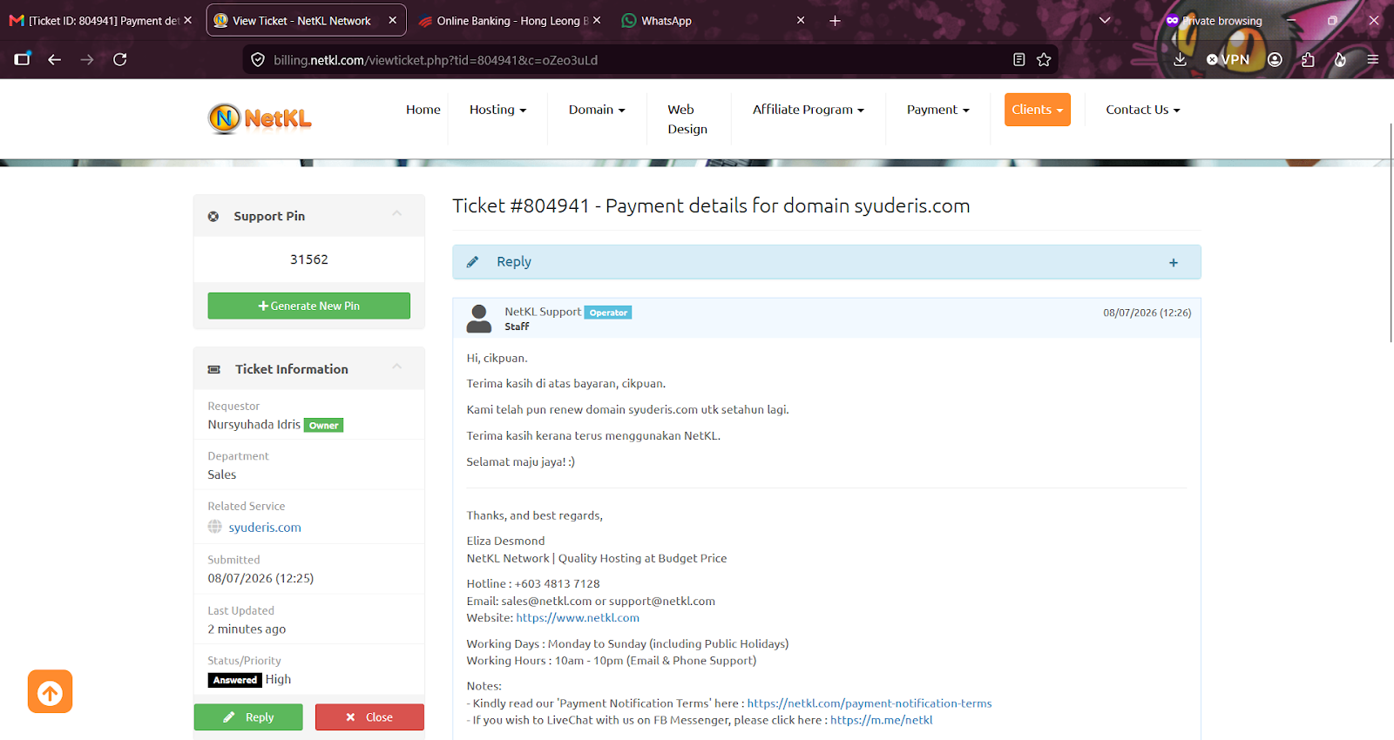Viewport: 1394px width, 740px height.
Task: Click the Reply header bar
Action: click(826, 262)
